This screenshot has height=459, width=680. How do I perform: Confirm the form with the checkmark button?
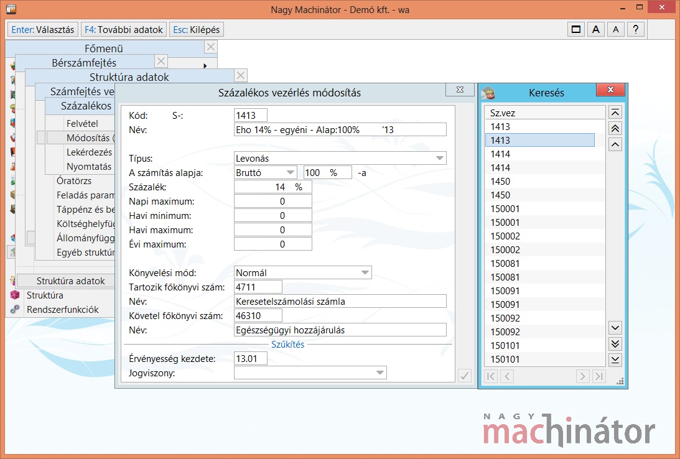click(464, 376)
